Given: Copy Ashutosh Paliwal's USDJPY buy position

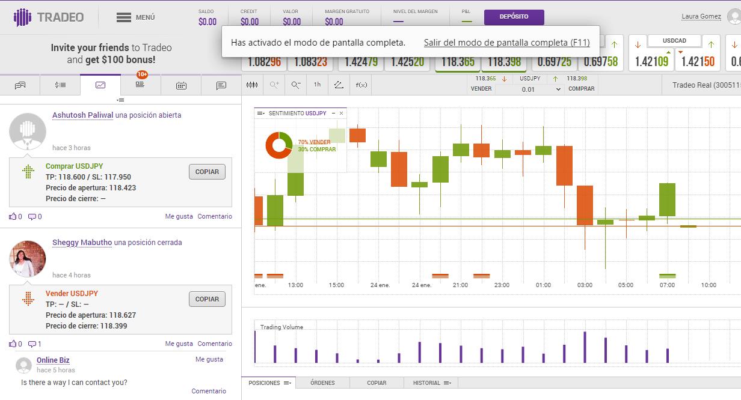Looking at the screenshot, I should tap(207, 171).
